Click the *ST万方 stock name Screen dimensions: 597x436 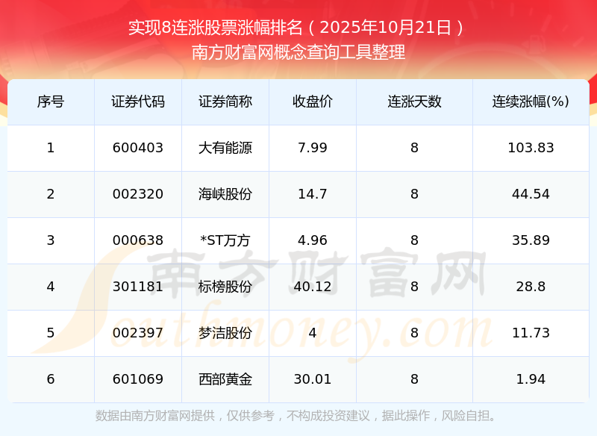tap(225, 240)
